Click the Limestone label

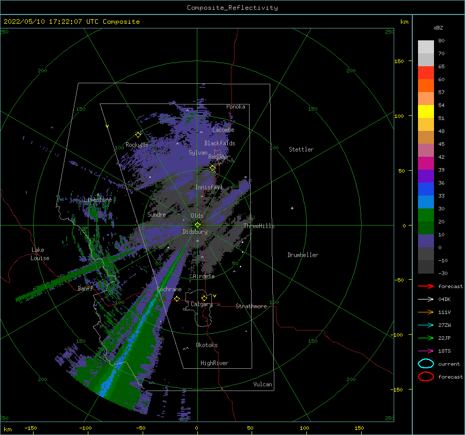98,200
